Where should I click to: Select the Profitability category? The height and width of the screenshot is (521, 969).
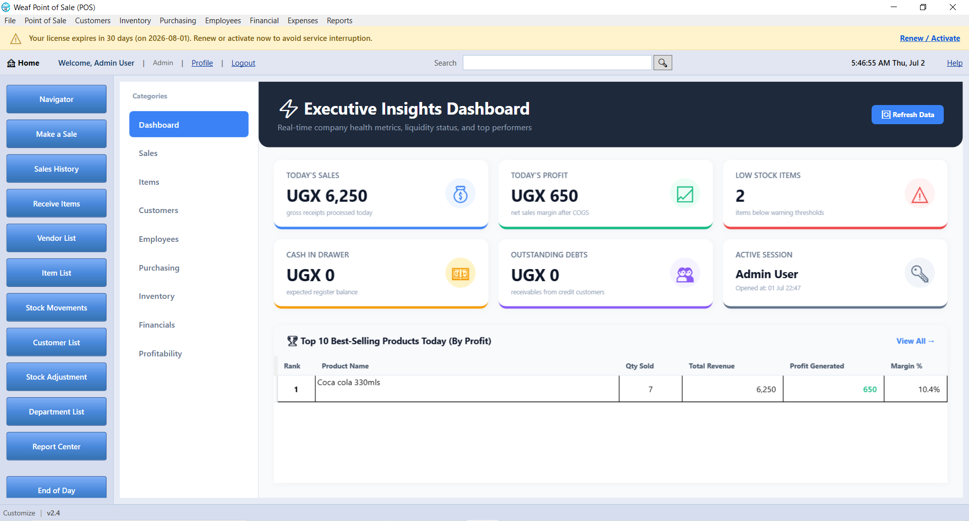point(189,353)
